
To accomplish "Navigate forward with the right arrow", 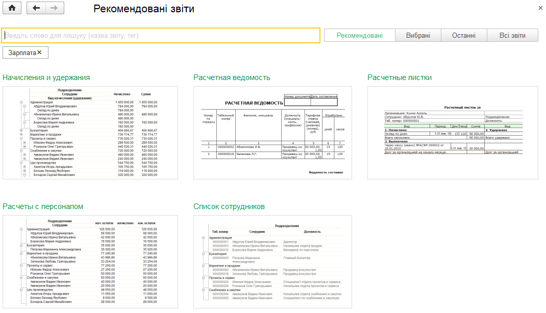I will pyautogui.click(x=54, y=8).
